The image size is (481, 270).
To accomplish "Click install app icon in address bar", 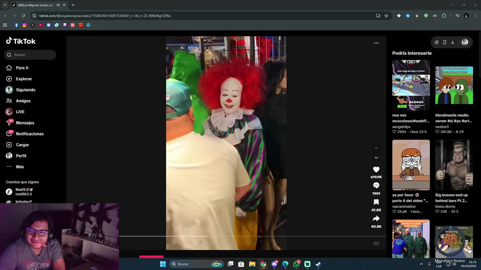I will coord(378,16).
